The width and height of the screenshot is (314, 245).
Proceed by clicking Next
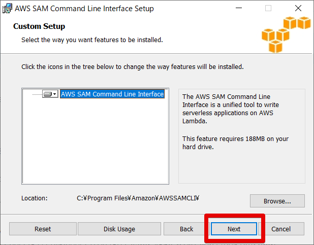point(234,229)
